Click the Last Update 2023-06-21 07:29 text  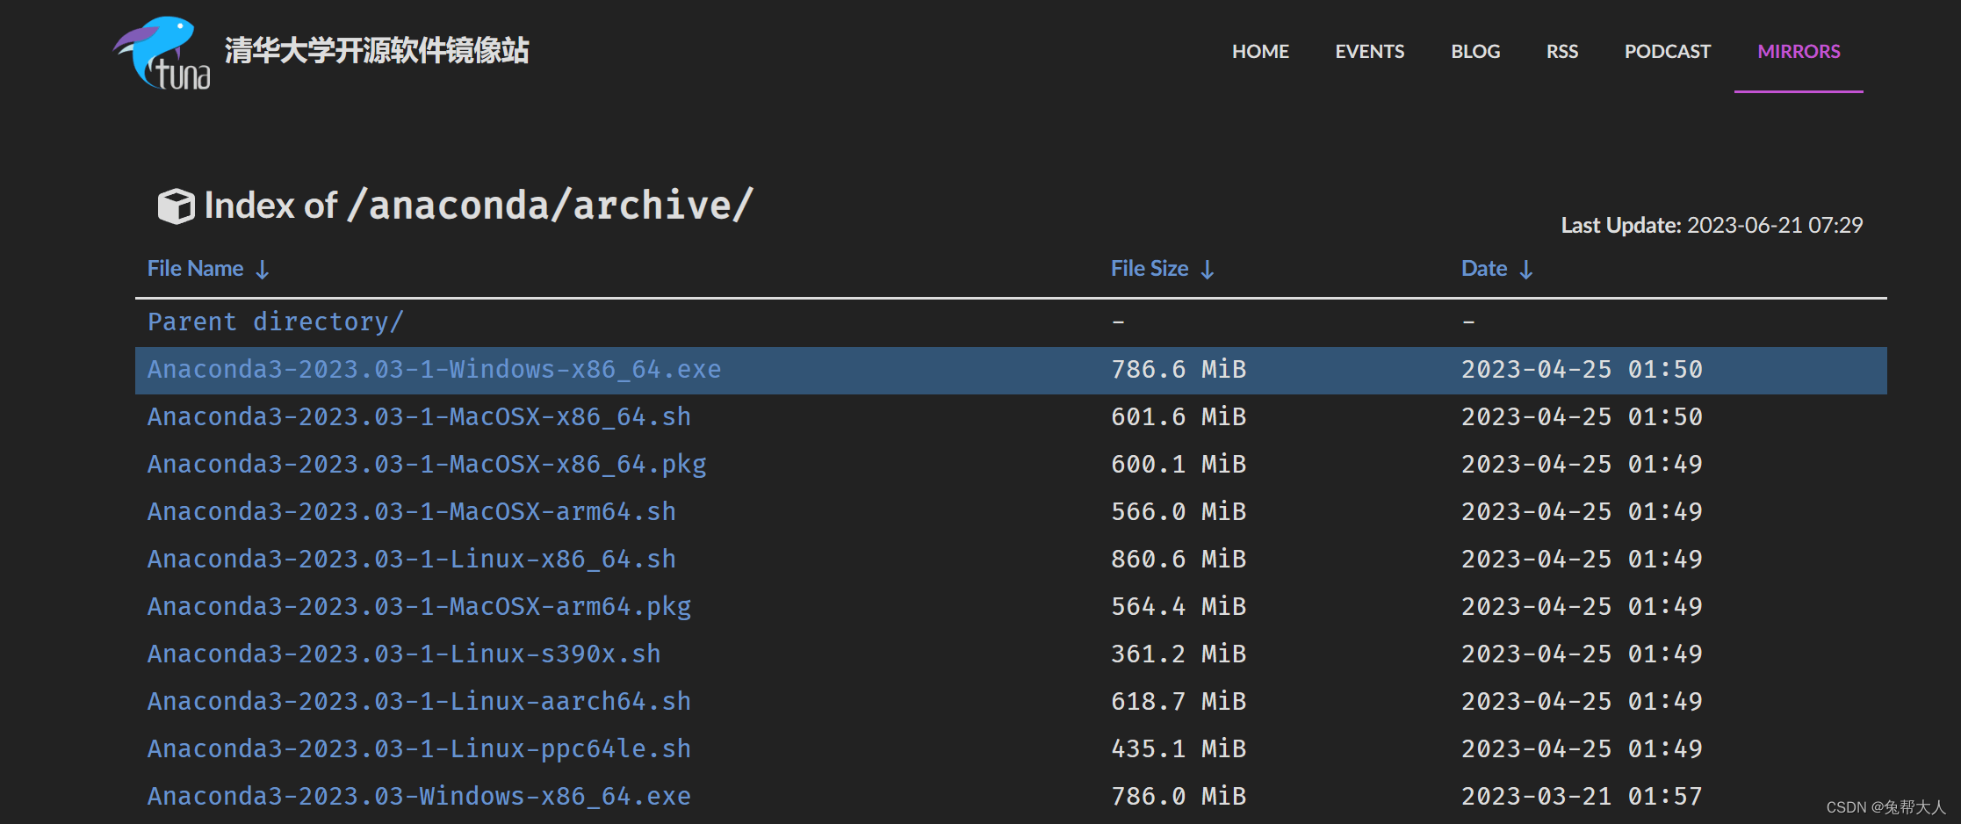1712,226
